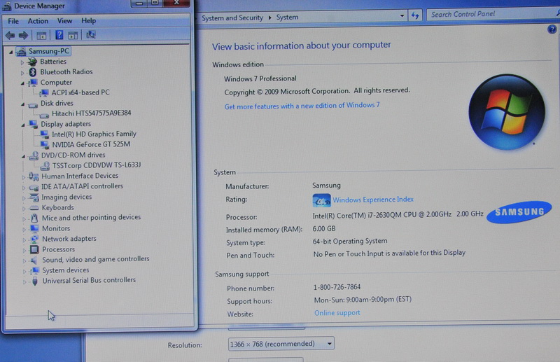This screenshot has width=560, height=362.
Task: Click the Samsung-PC root computer icon
Action: [x=21, y=51]
